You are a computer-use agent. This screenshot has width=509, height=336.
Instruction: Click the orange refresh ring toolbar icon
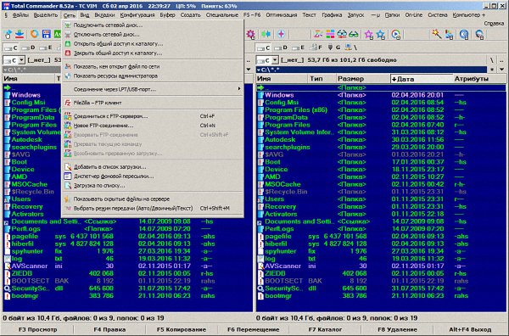34,34
